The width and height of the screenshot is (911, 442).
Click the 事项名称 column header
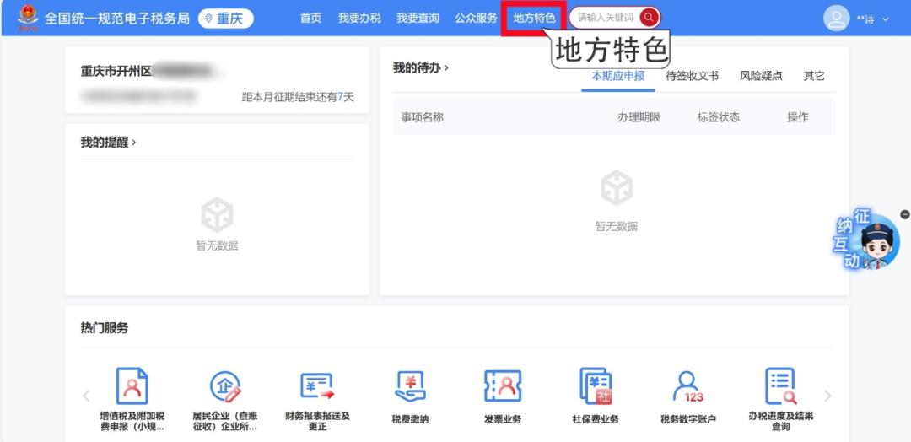(422, 117)
